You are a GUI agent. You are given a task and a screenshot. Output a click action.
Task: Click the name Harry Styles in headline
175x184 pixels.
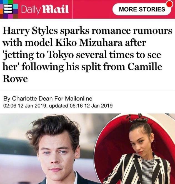(x=30, y=31)
